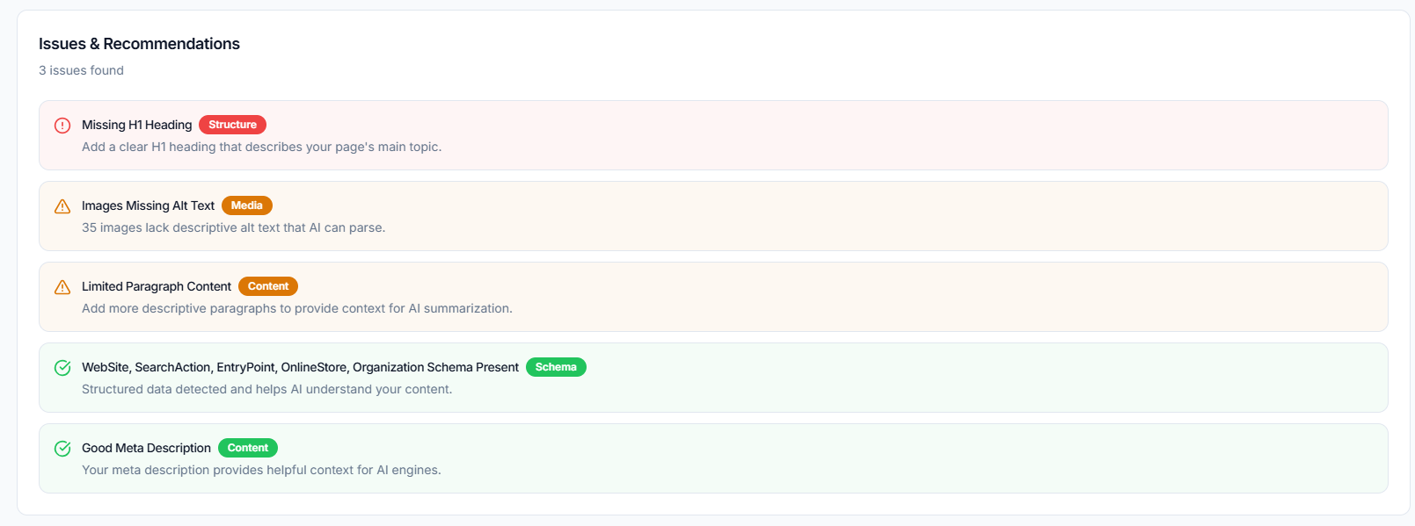
Task: Click the green check icon beside Good Meta Description
Action: coord(62,449)
